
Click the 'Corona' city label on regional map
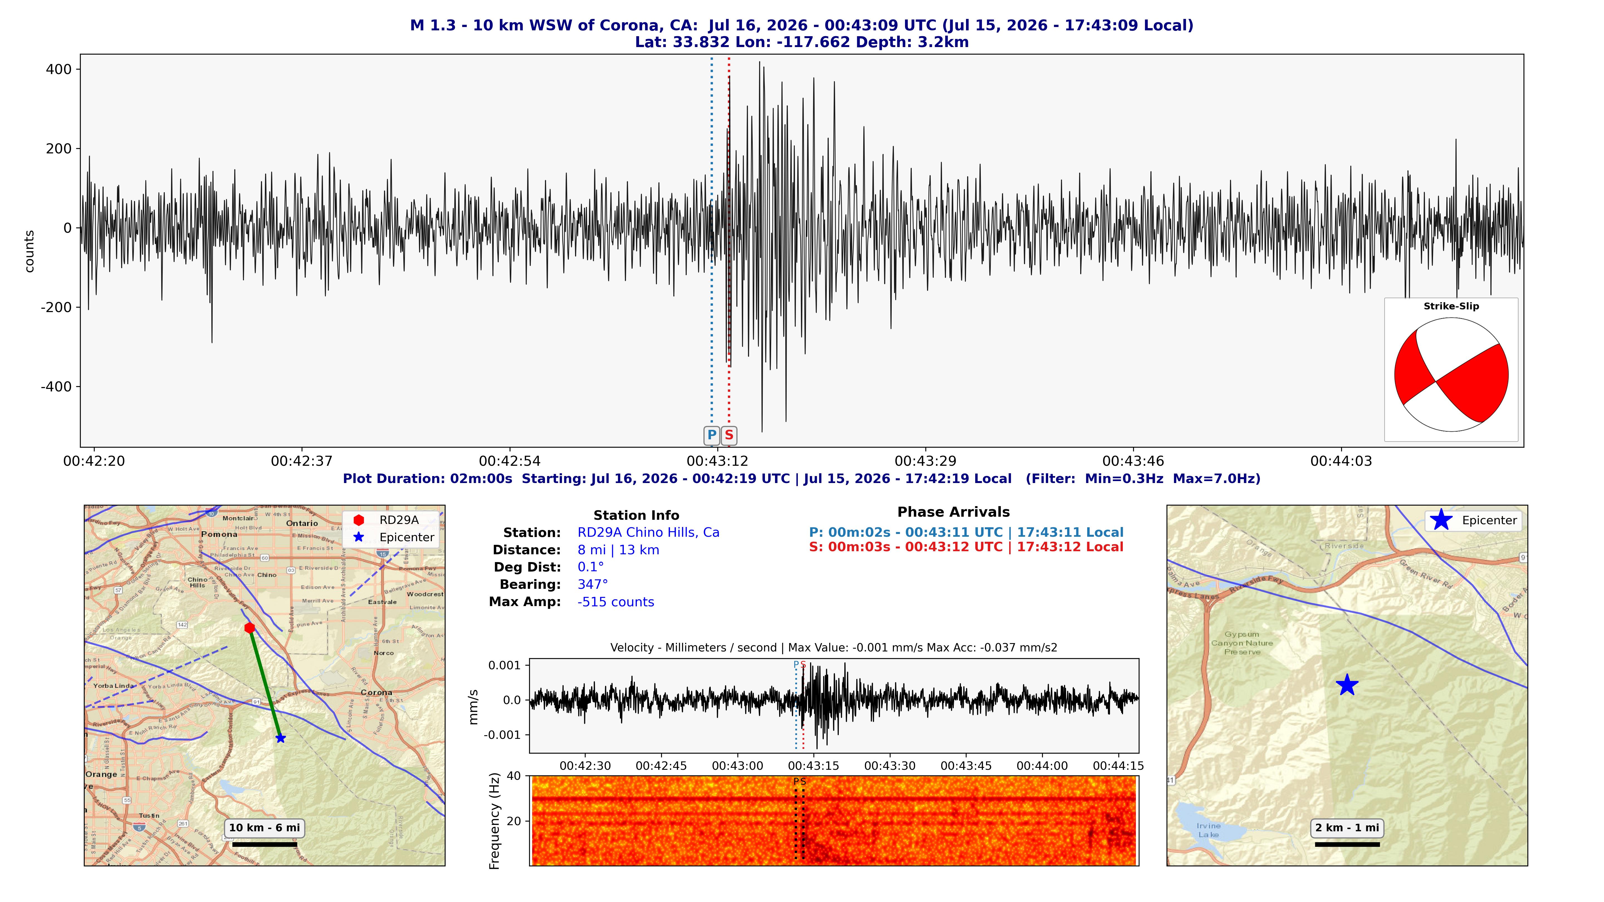(x=376, y=692)
